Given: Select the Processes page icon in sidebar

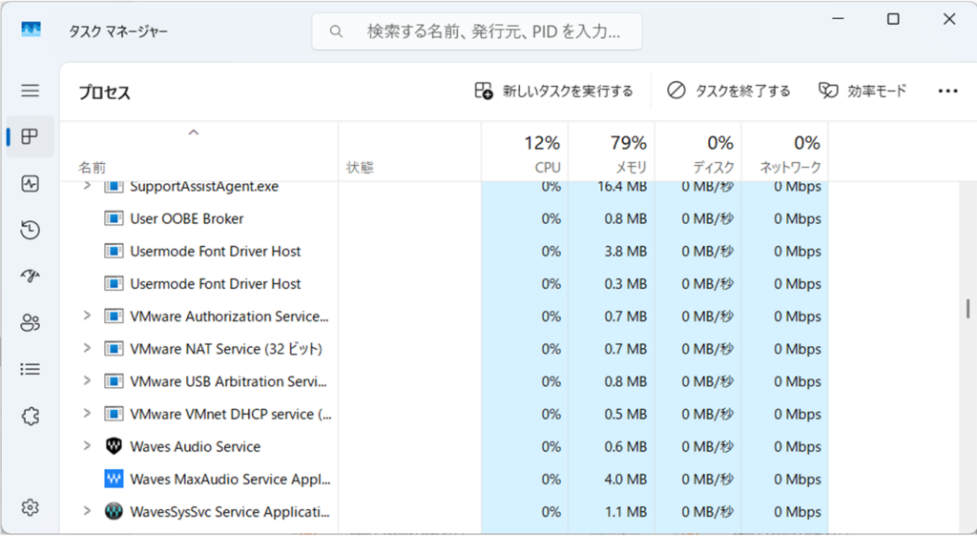Looking at the screenshot, I should 31,136.
